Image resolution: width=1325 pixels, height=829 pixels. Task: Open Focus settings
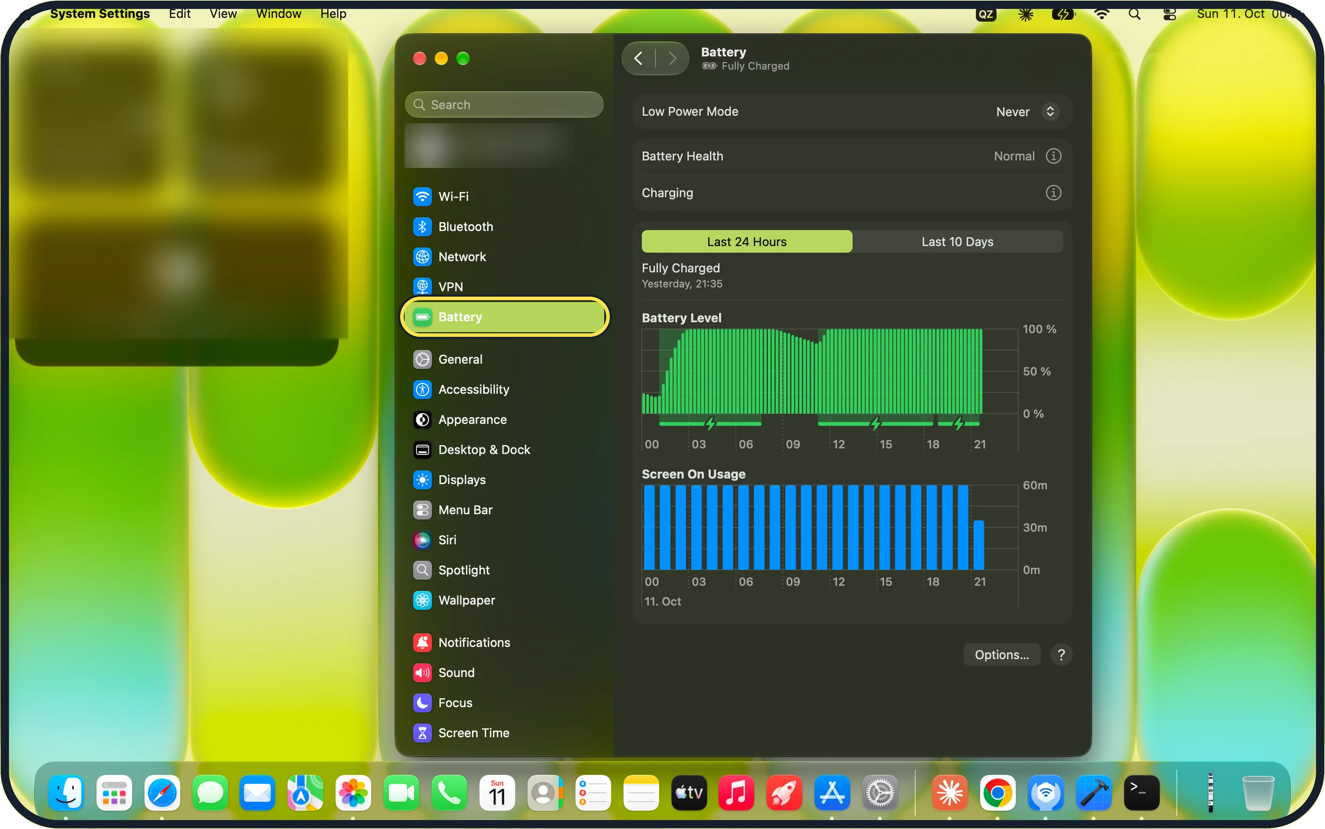pos(504,703)
